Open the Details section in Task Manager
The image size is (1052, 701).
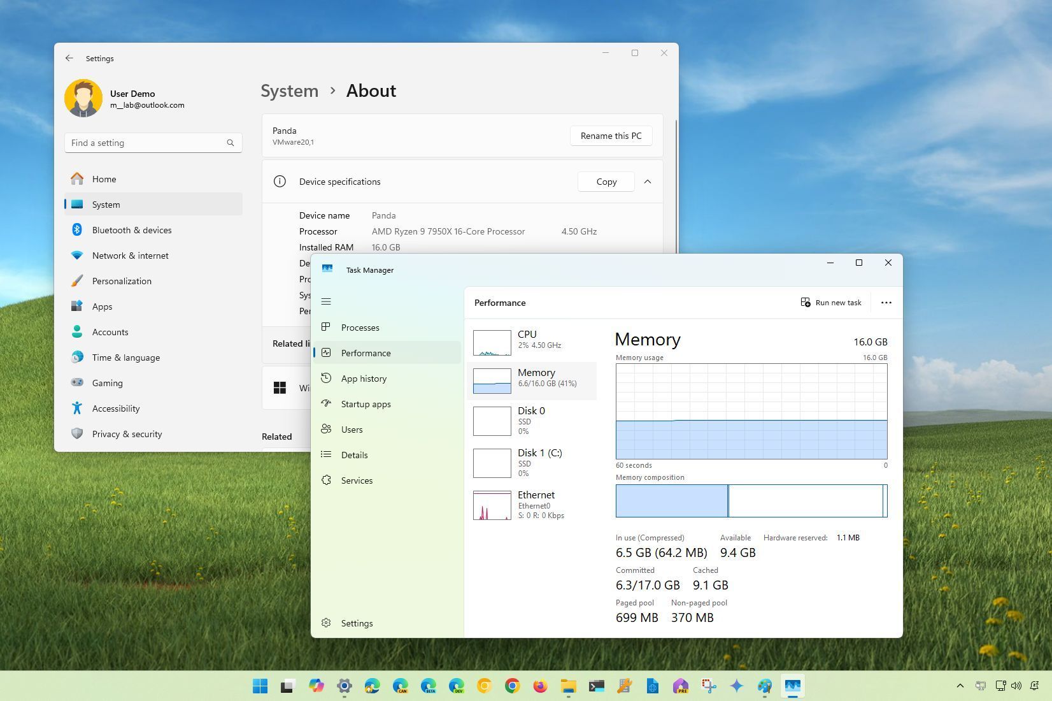pyautogui.click(x=354, y=454)
